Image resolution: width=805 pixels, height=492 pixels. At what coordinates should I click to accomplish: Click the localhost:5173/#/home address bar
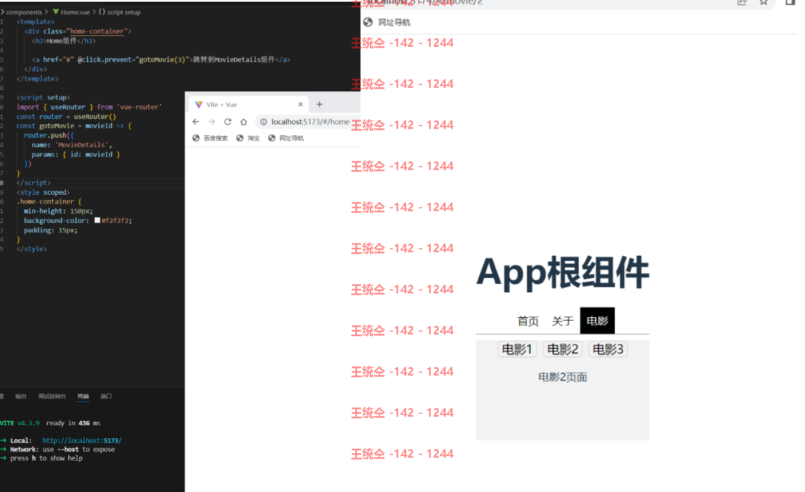(x=310, y=122)
